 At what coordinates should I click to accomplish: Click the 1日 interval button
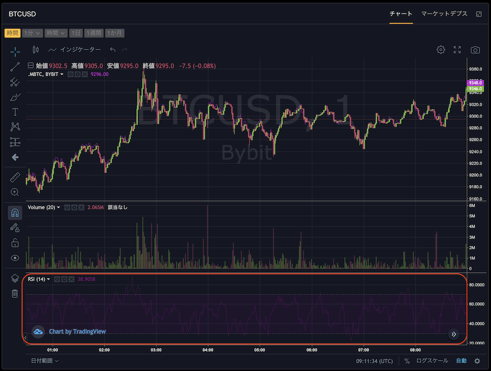pos(76,33)
